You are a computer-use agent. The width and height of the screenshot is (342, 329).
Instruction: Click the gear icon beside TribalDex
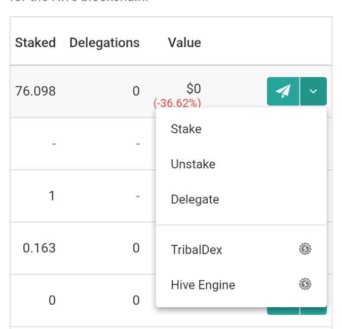tap(305, 249)
